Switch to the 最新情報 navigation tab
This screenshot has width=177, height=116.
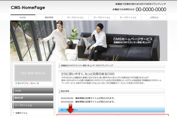[x=49, y=17]
